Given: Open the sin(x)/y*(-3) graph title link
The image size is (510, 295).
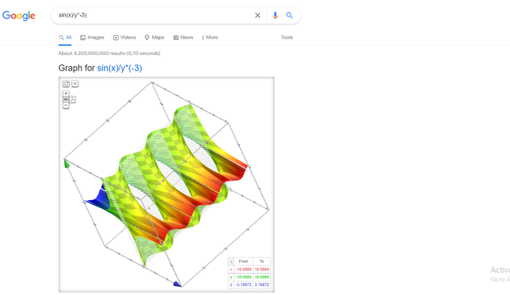Looking at the screenshot, I should [119, 68].
